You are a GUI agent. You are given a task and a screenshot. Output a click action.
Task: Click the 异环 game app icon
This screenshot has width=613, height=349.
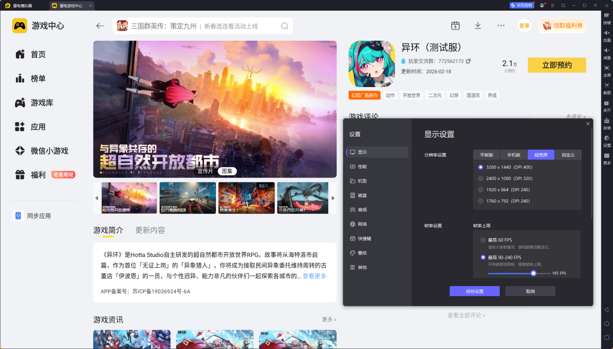pyautogui.click(x=372, y=64)
